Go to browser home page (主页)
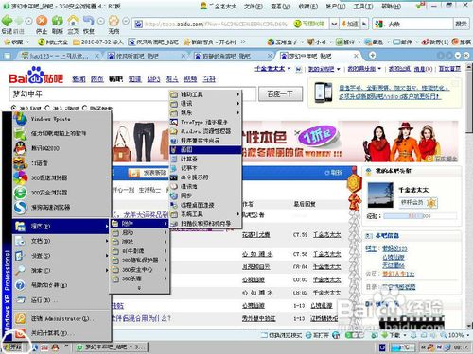Screen dimensions: 473x354 coord(73,25)
